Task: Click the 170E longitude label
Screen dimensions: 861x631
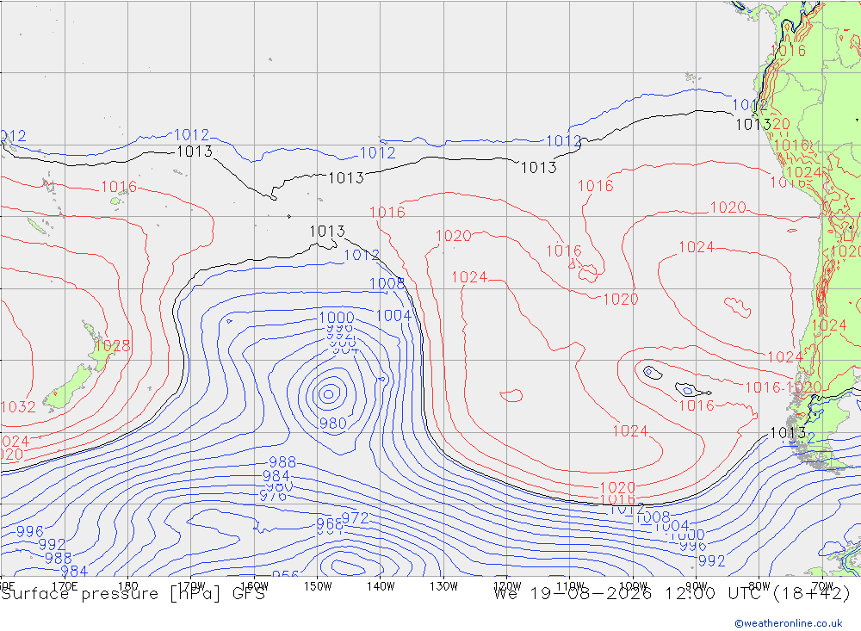Action: click(65, 586)
